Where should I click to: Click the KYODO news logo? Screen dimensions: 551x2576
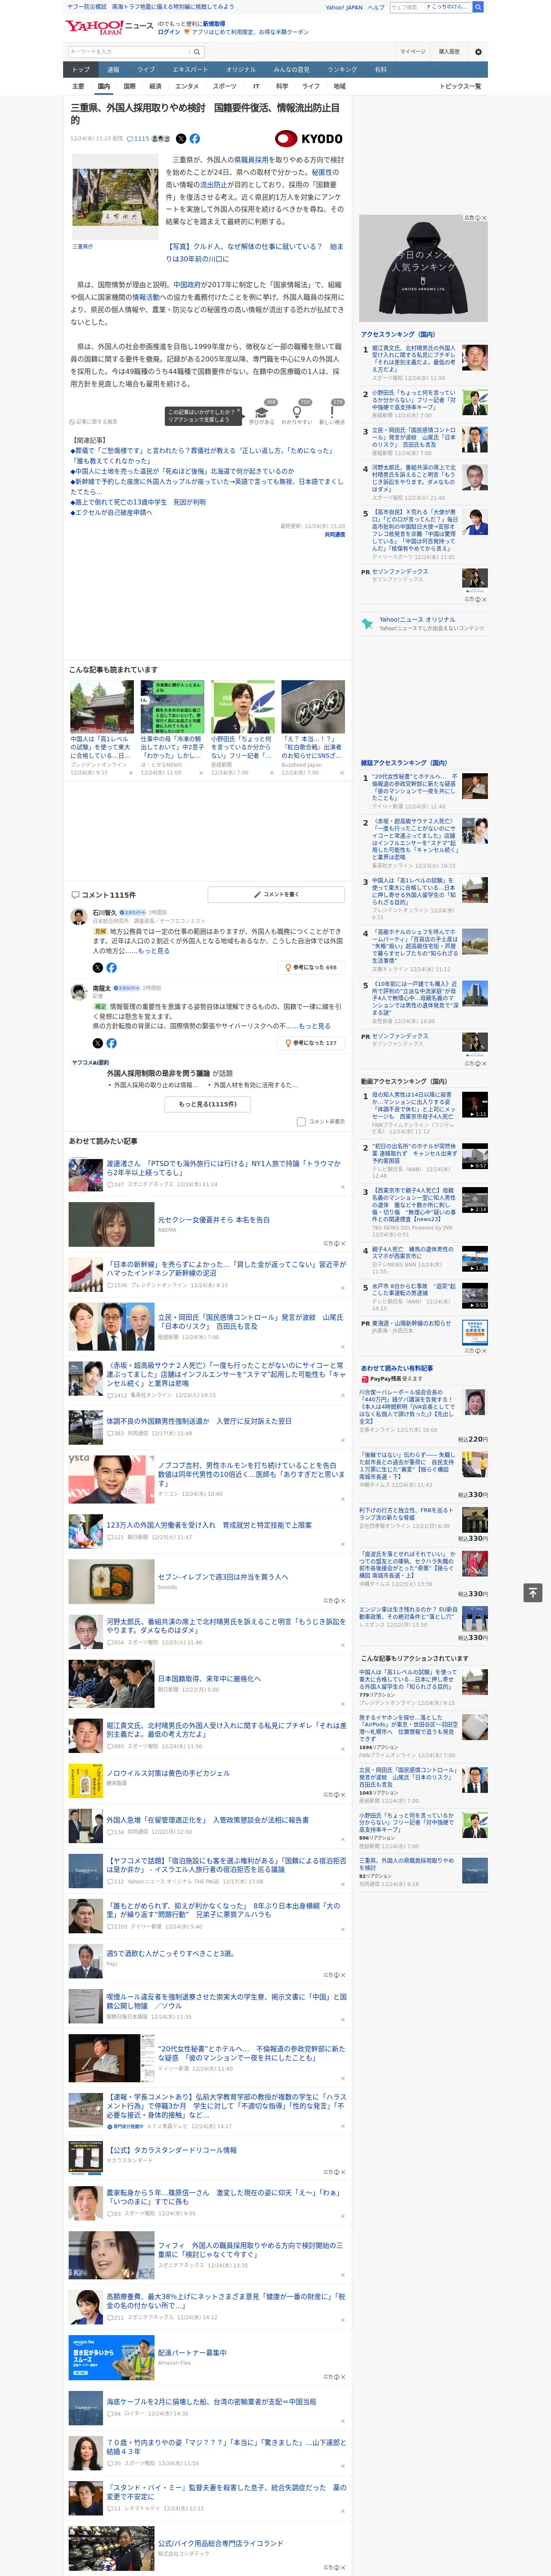[x=309, y=139]
